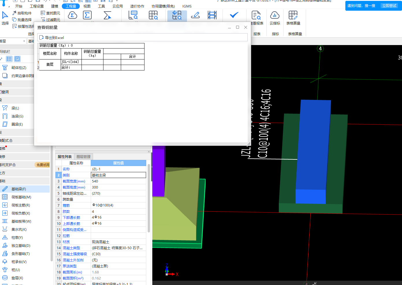The width and height of the screenshot is (402, 285).
Task: Click the 截面宽度 value 540
Action: [118, 181]
